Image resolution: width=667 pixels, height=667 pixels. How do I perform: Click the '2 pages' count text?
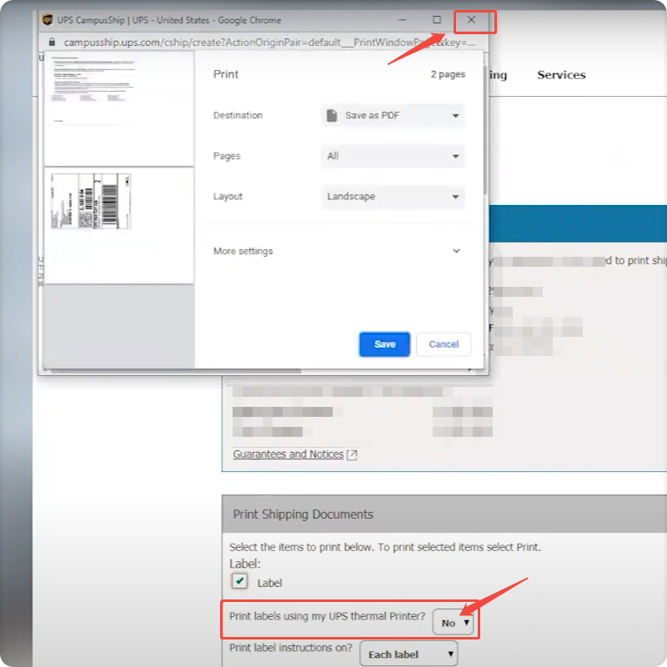[448, 74]
